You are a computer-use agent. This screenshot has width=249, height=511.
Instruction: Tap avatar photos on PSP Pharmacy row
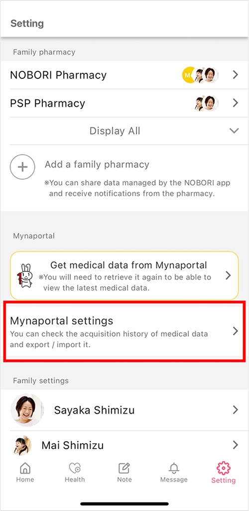[206, 103]
